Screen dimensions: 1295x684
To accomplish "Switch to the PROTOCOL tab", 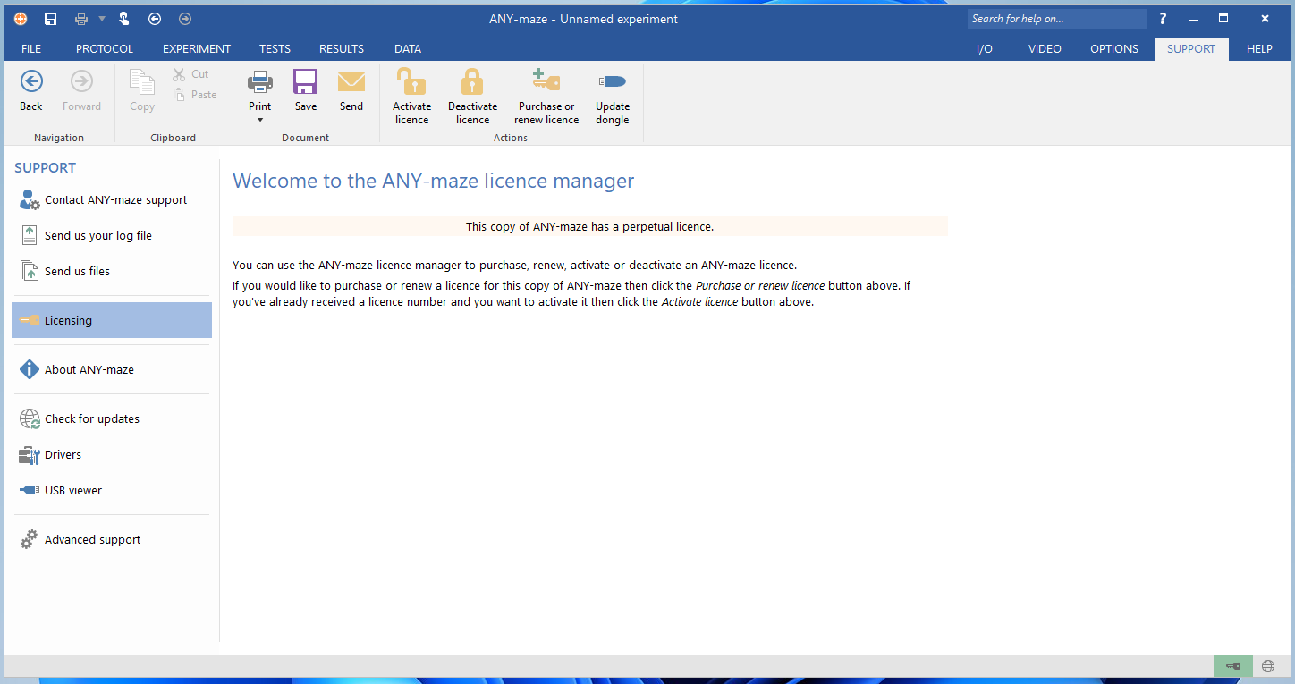I will (105, 49).
